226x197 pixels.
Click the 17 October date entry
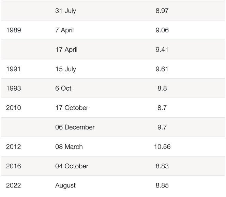pos(72,108)
